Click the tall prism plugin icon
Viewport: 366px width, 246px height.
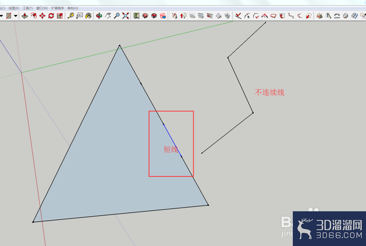coord(328,16)
